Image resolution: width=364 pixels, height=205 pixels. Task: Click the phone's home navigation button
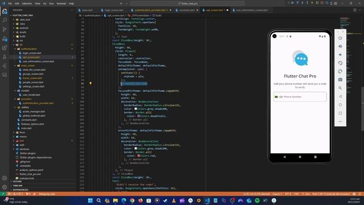pyautogui.click(x=300, y=157)
